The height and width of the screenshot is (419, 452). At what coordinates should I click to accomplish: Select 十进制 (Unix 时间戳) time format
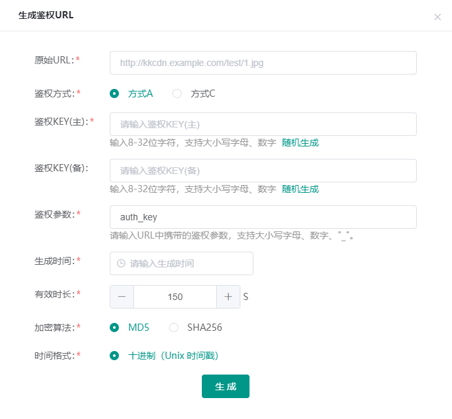[x=115, y=356]
